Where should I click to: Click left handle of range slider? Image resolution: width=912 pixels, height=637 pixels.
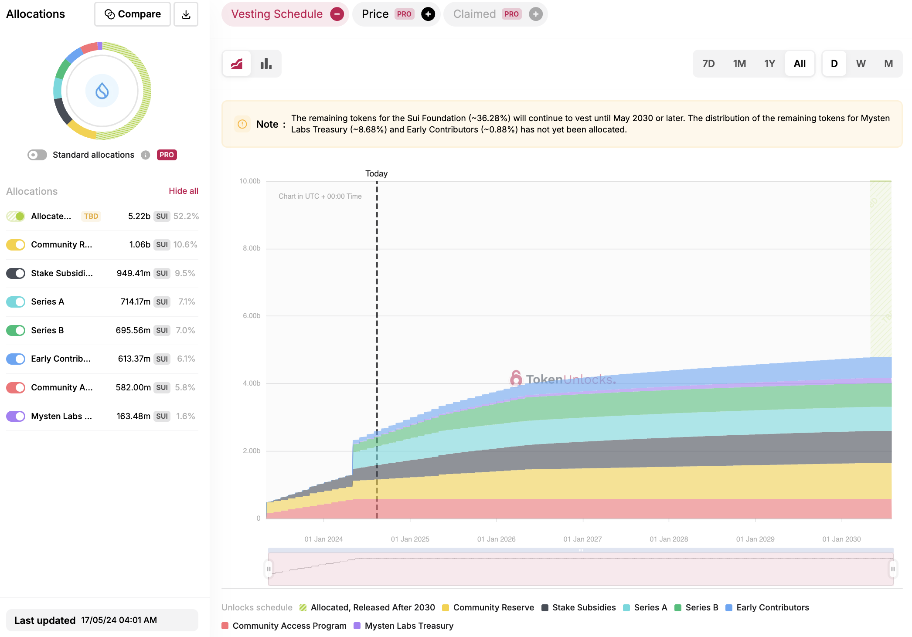[269, 569]
